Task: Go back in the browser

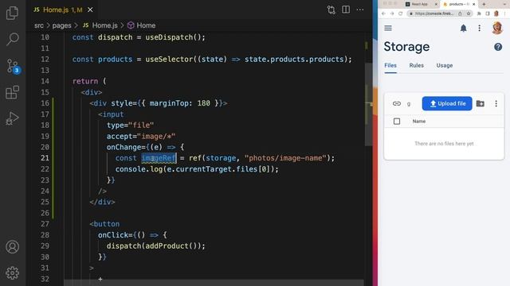Action: pos(383,14)
